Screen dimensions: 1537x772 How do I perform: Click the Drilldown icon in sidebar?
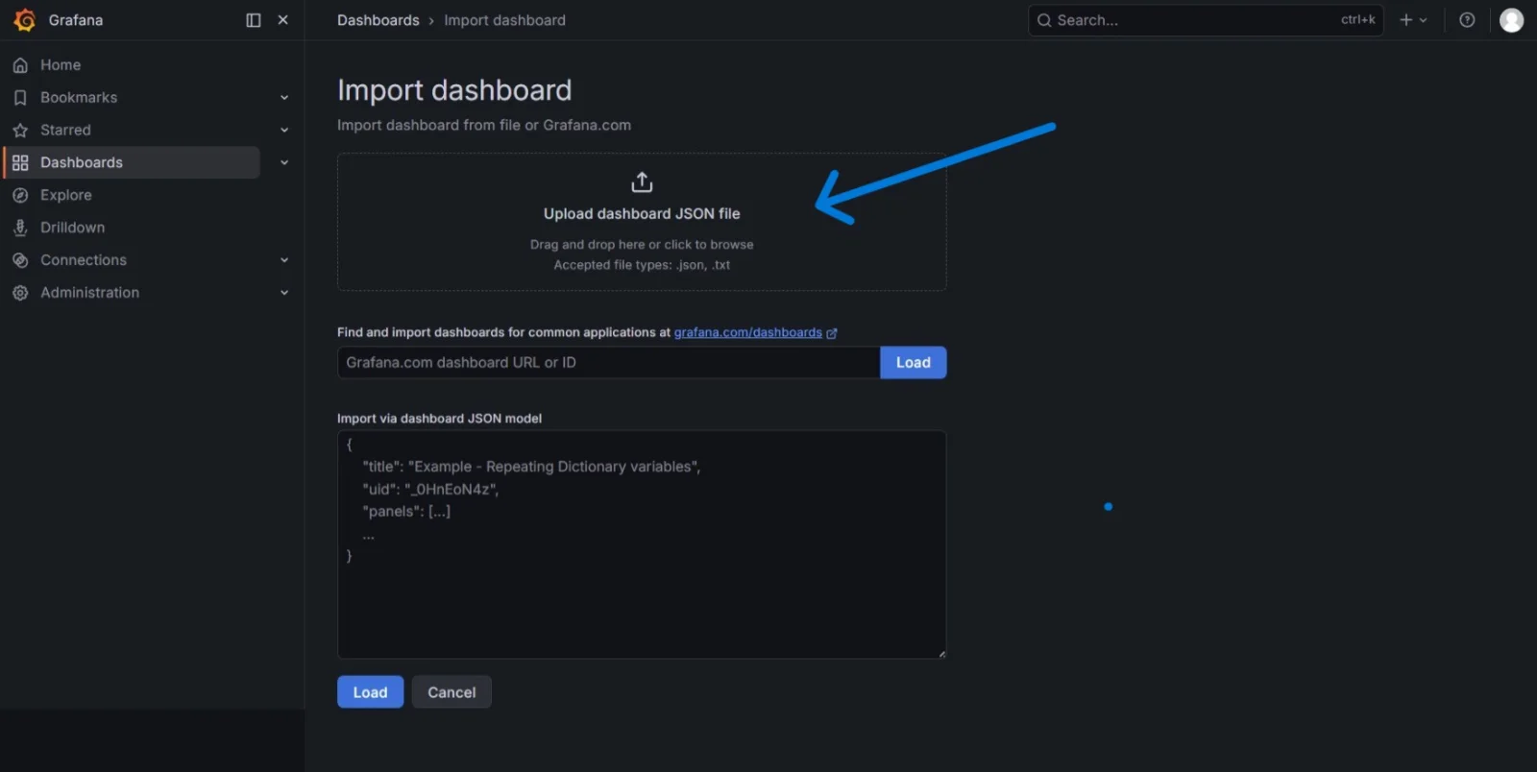point(20,229)
